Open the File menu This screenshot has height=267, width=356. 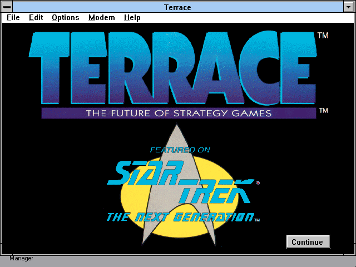click(x=13, y=17)
